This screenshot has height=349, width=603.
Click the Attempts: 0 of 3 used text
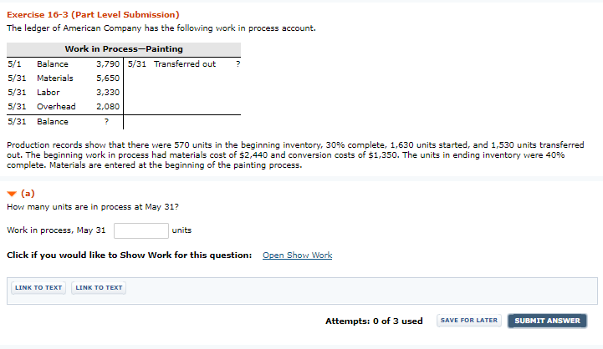click(x=374, y=321)
